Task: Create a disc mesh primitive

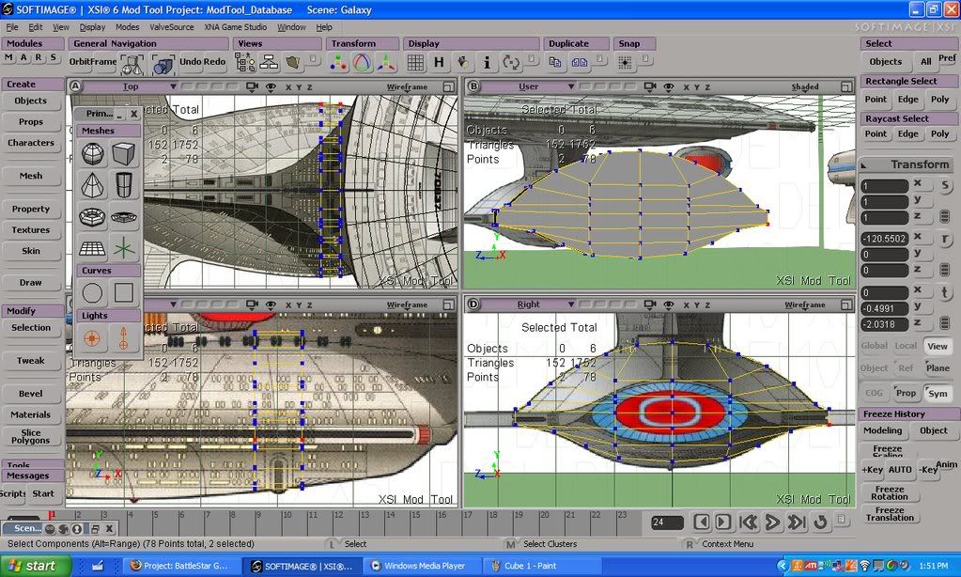Action: 124,217
